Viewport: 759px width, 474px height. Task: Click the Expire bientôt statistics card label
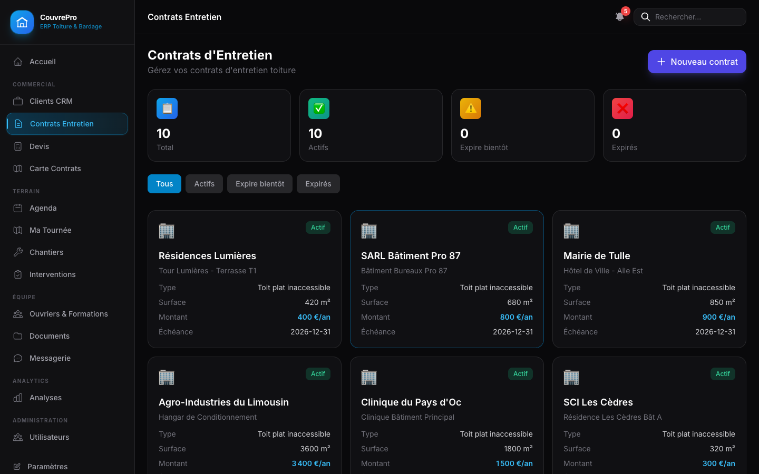(x=484, y=147)
